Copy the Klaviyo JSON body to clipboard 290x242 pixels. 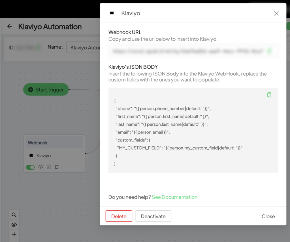[269, 95]
